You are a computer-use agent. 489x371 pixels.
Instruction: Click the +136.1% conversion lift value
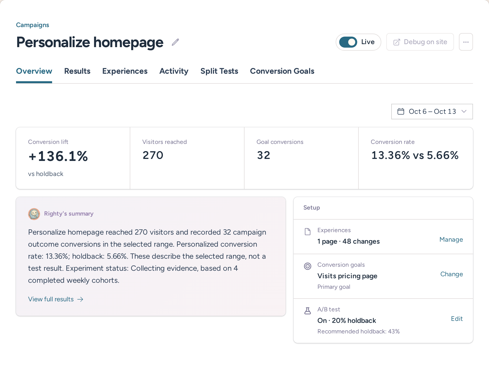58,156
